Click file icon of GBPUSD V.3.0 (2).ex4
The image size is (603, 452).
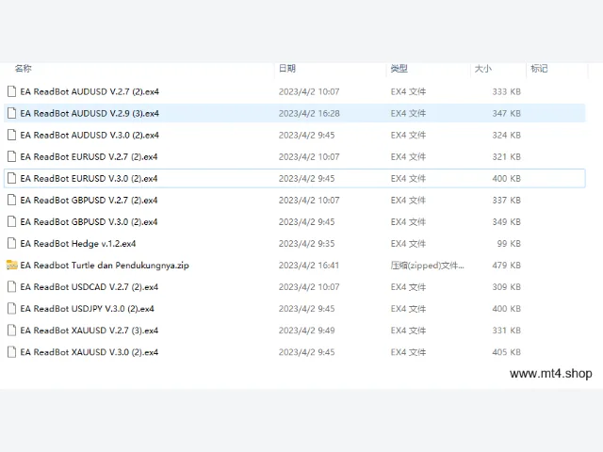12,222
